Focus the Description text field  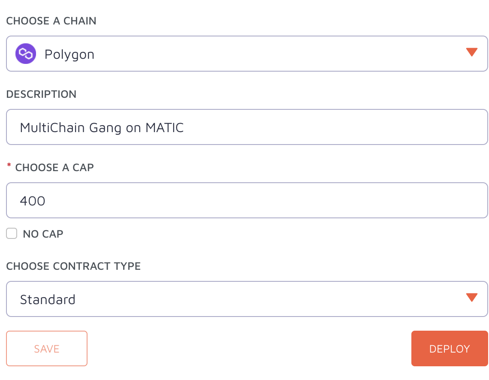pyautogui.click(x=247, y=127)
